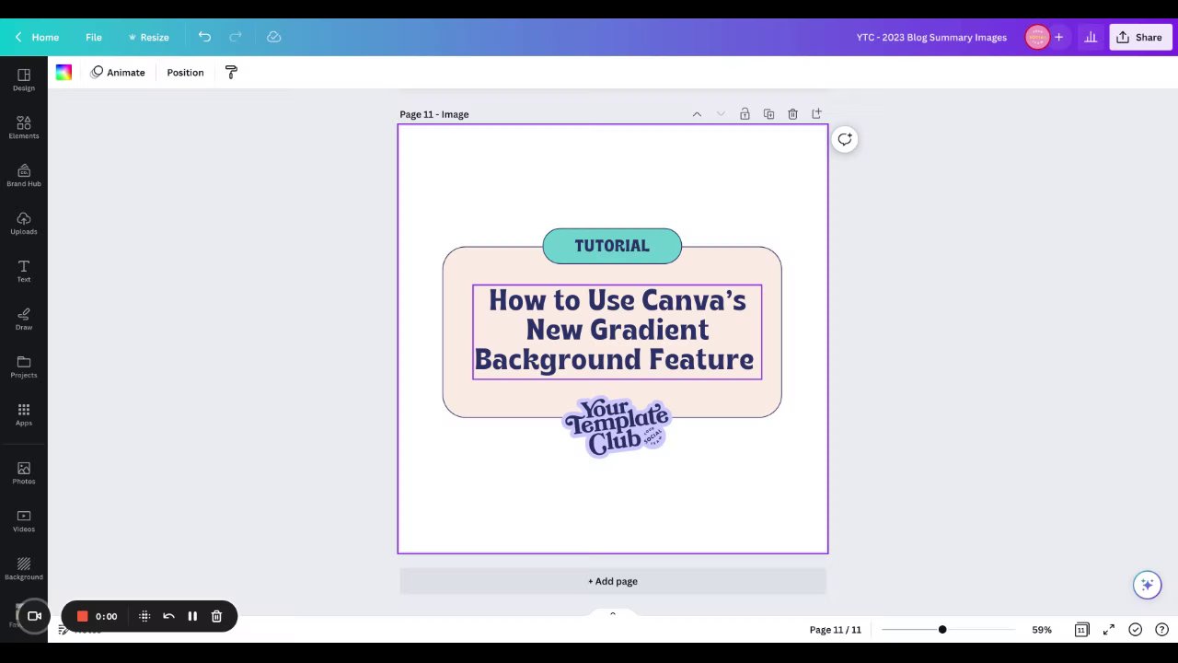The image size is (1178, 663).
Task: Click the Page 11 / 11 indicator
Action: point(836,630)
